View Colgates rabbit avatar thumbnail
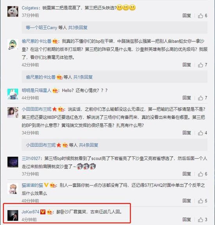The height and width of the screenshot is (225, 215). 13,11
